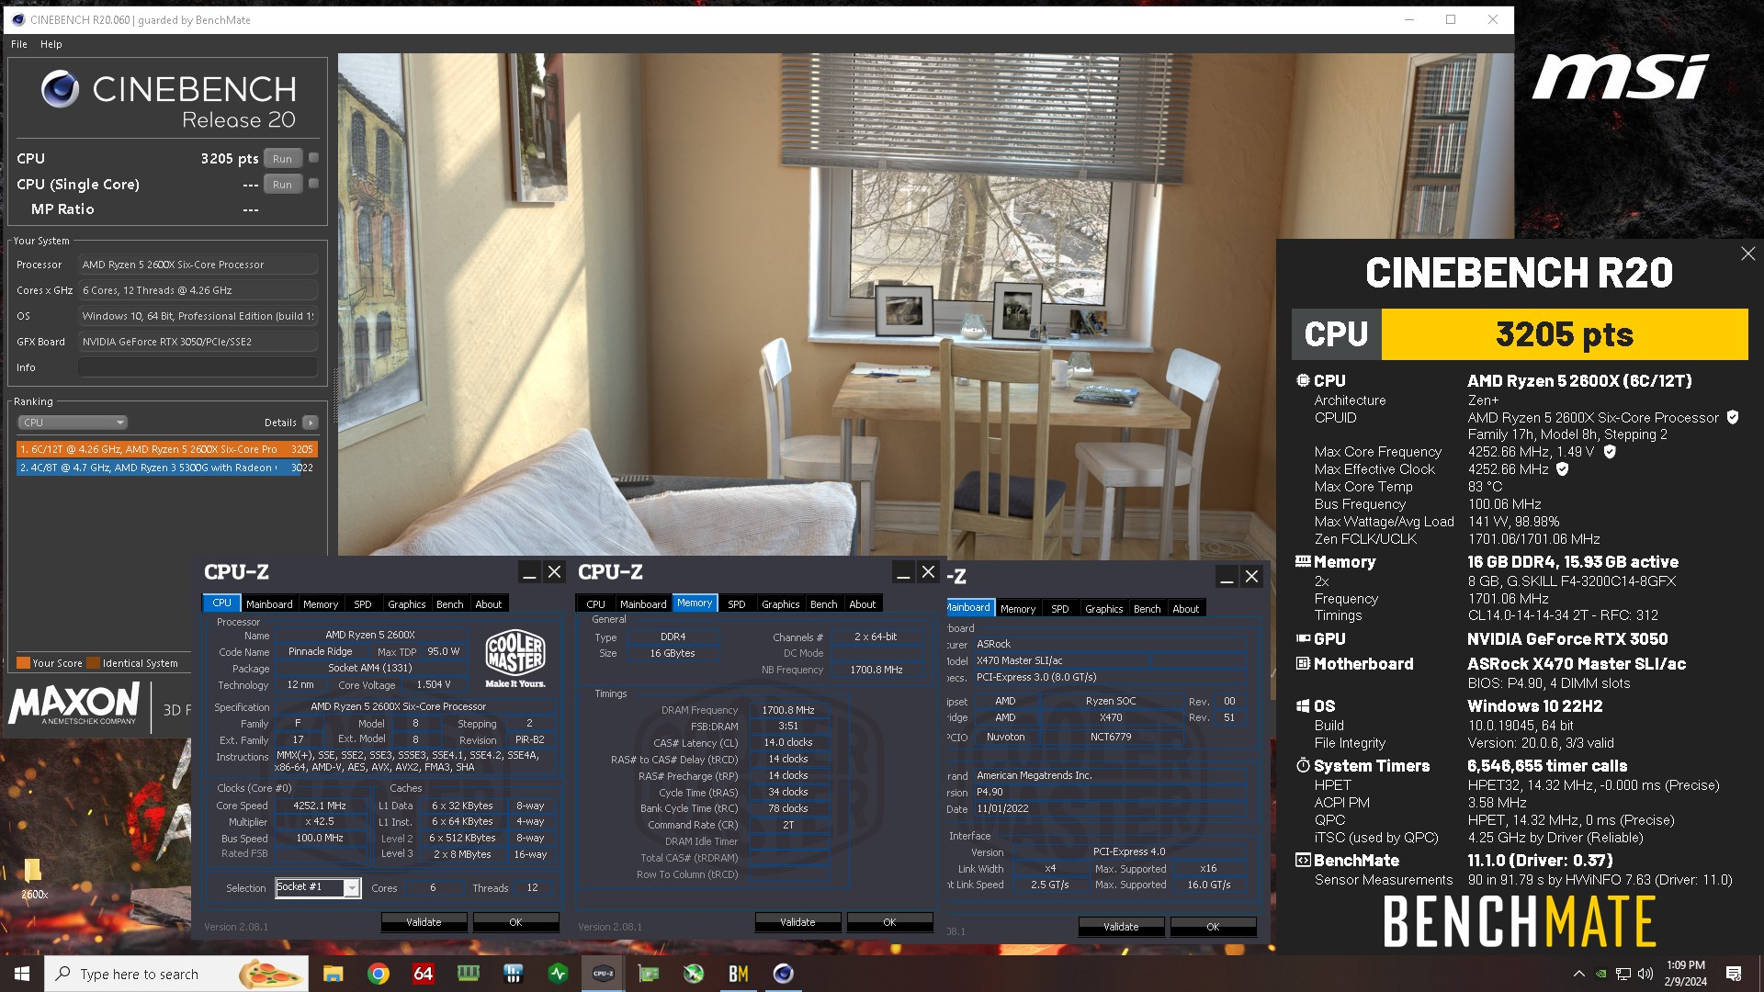This screenshot has height=992, width=1764.
Task: Open File Explorer from the taskbar
Action: coord(333,974)
